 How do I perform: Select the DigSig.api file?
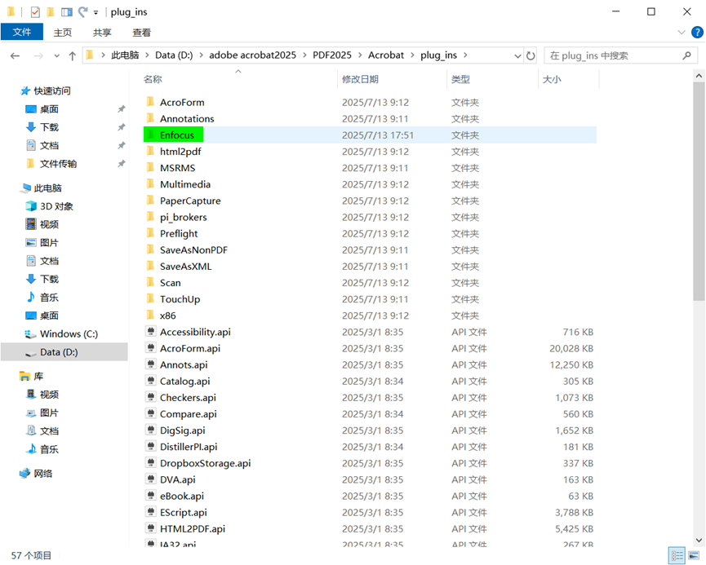(x=182, y=430)
